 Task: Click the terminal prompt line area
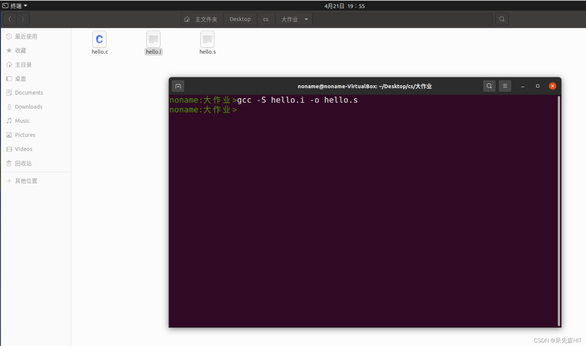(x=203, y=110)
